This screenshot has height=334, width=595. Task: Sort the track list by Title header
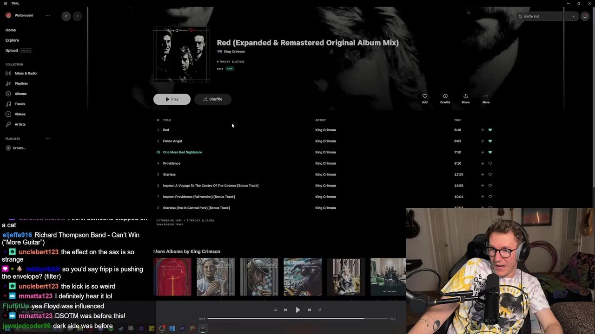click(x=167, y=120)
